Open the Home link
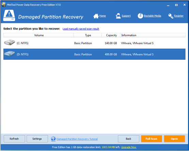Viewport: 189px width, 151px height. pyautogui.click(x=103, y=16)
